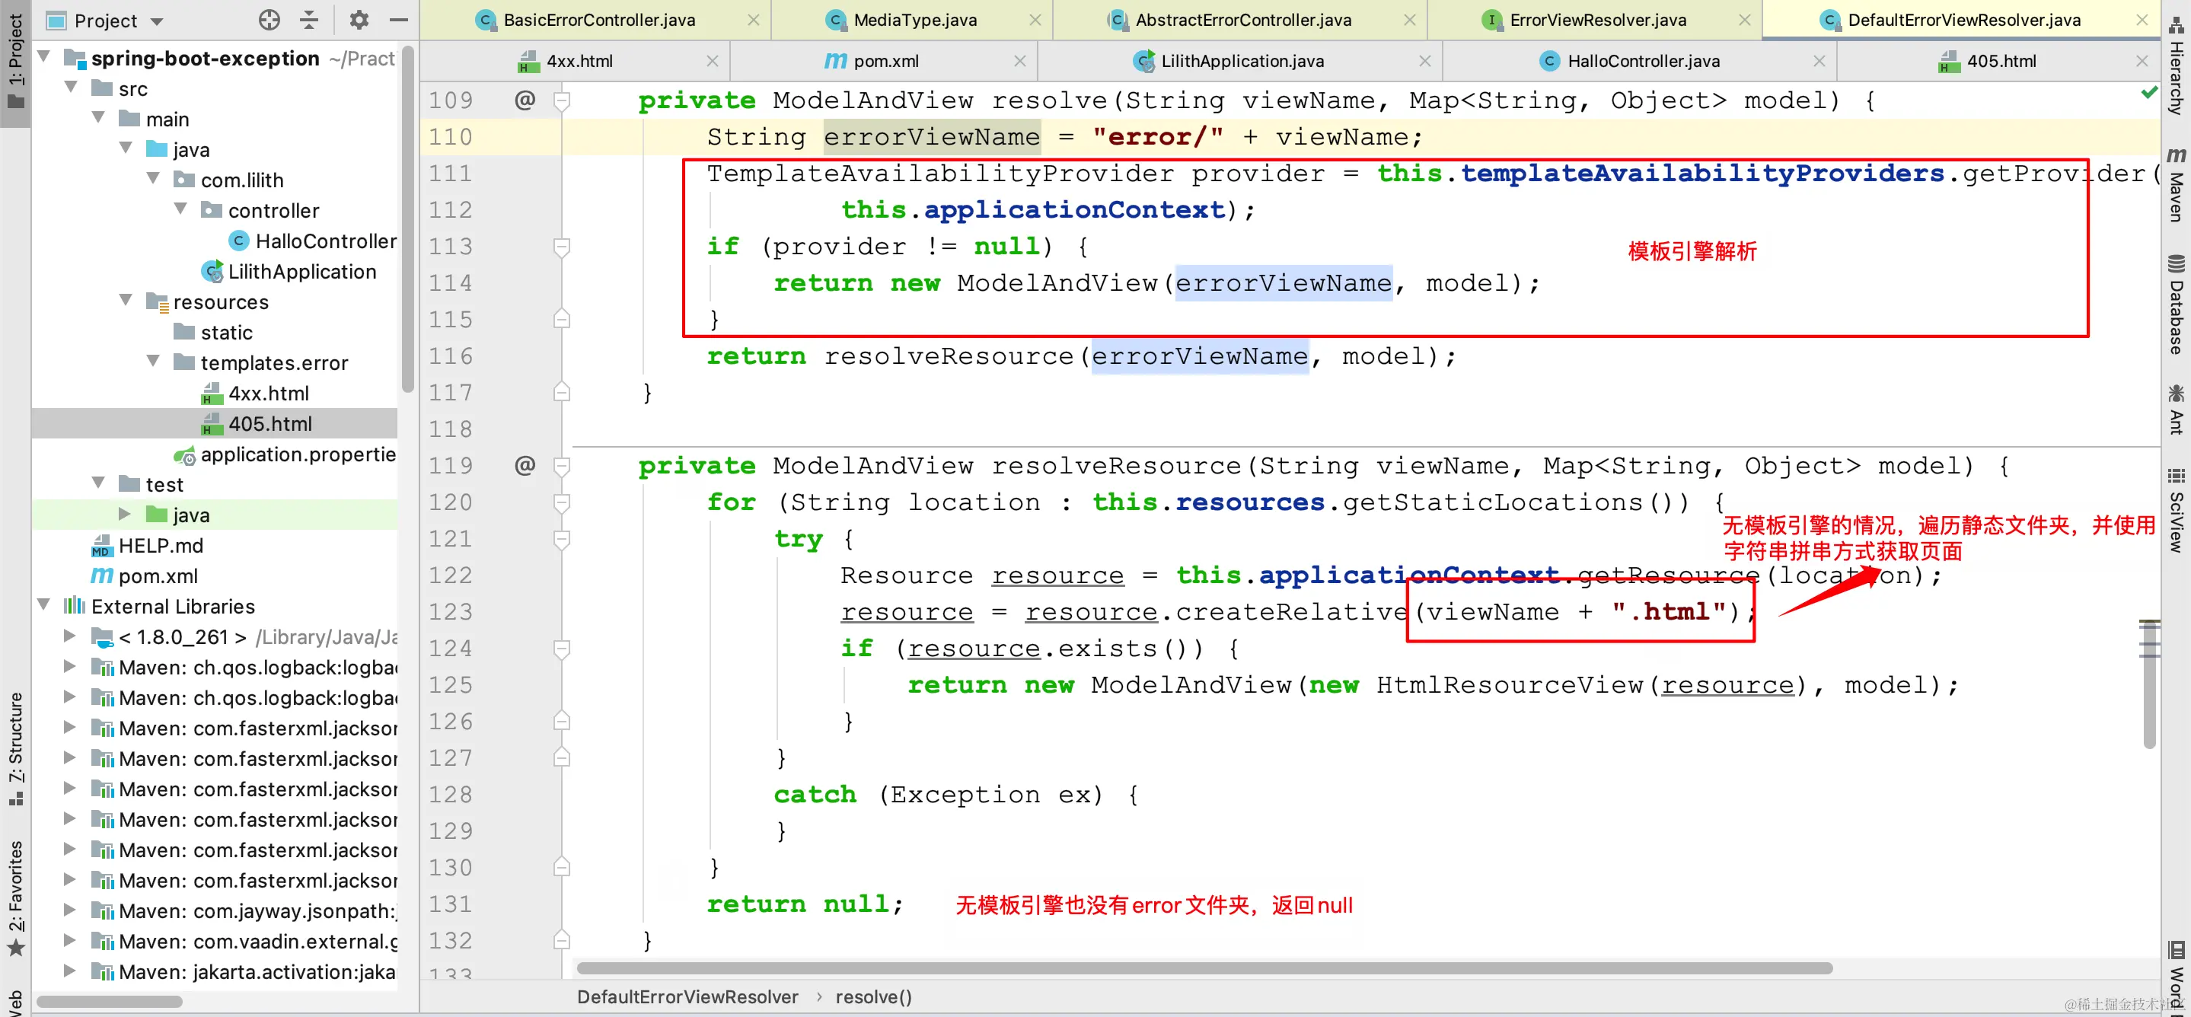
Task: Click the Project panel horizontal scrollbar
Action: (x=110, y=1002)
